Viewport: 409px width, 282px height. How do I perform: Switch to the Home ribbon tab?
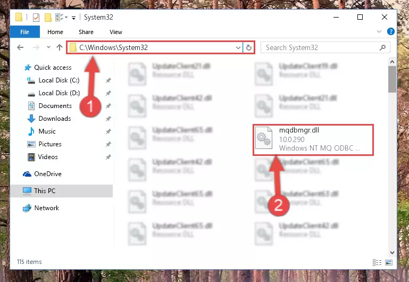55,32
